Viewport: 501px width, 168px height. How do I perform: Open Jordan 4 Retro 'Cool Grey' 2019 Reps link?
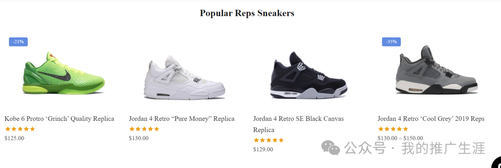pos(431,119)
